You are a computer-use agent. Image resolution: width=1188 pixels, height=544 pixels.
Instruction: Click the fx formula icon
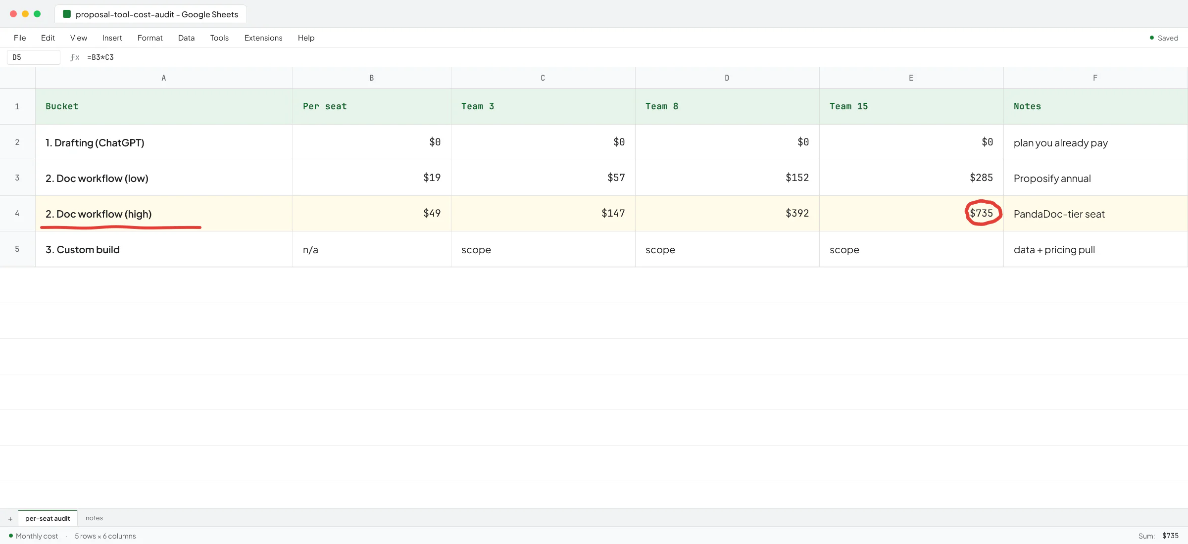pyautogui.click(x=75, y=57)
